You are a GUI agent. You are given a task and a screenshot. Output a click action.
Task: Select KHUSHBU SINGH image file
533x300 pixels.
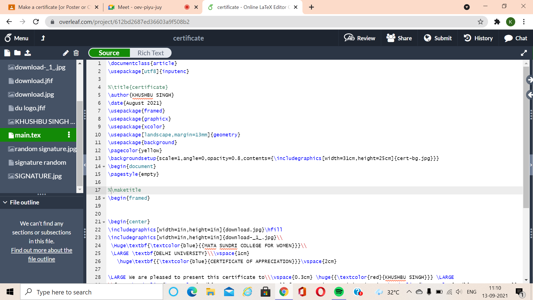pos(38,122)
